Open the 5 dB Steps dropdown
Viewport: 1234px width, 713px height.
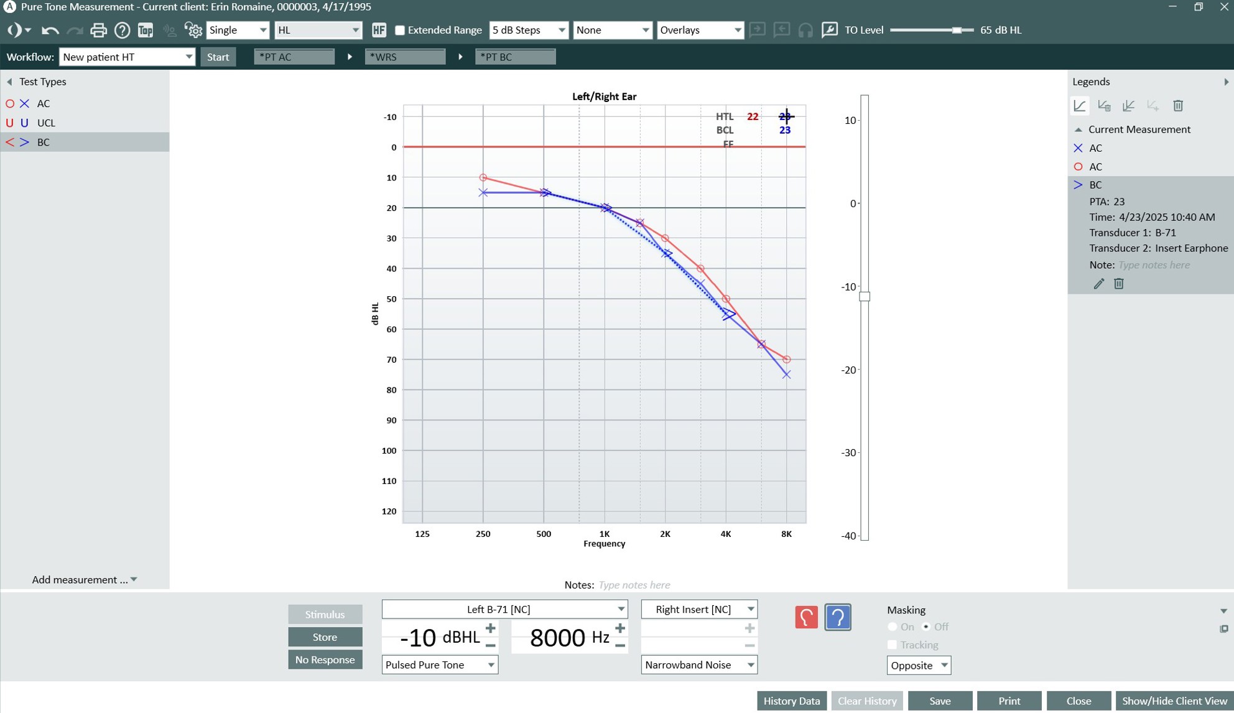[528, 30]
